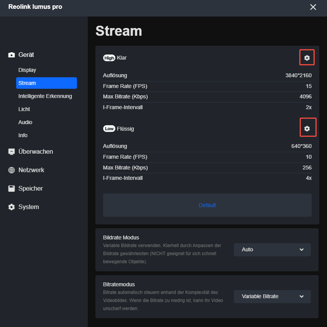This screenshot has width=327, height=327.
Task: Click the storage card icon beside Speicher
Action: point(12,189)
